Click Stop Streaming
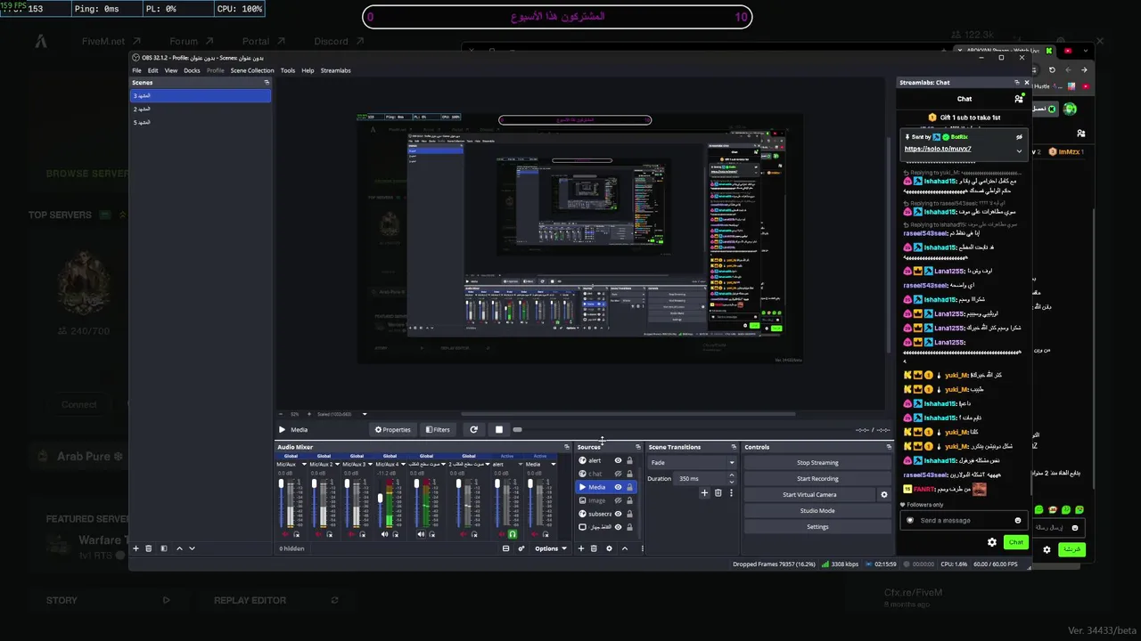1141x641 pixels. pyautogui.click(x=817, y=463)
